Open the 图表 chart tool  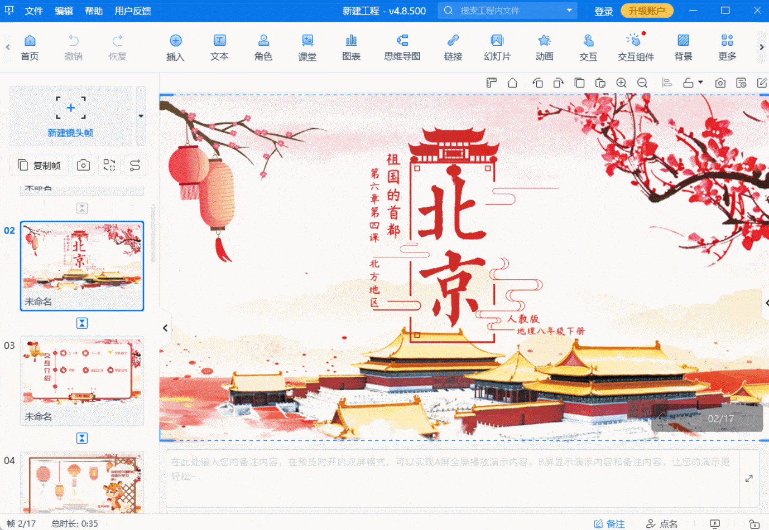(x=351, y=47)
